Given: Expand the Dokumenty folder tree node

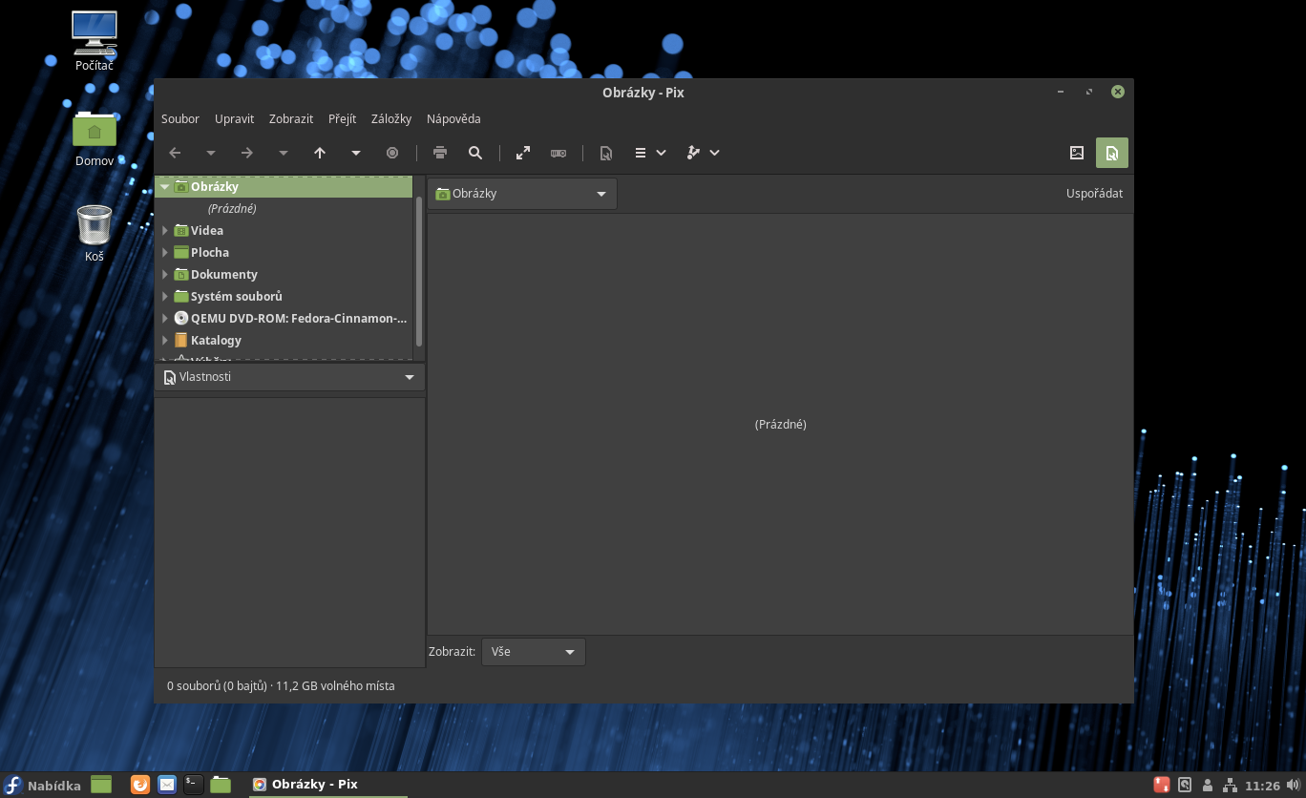Looking at the screenshot, I should point(165,275).
